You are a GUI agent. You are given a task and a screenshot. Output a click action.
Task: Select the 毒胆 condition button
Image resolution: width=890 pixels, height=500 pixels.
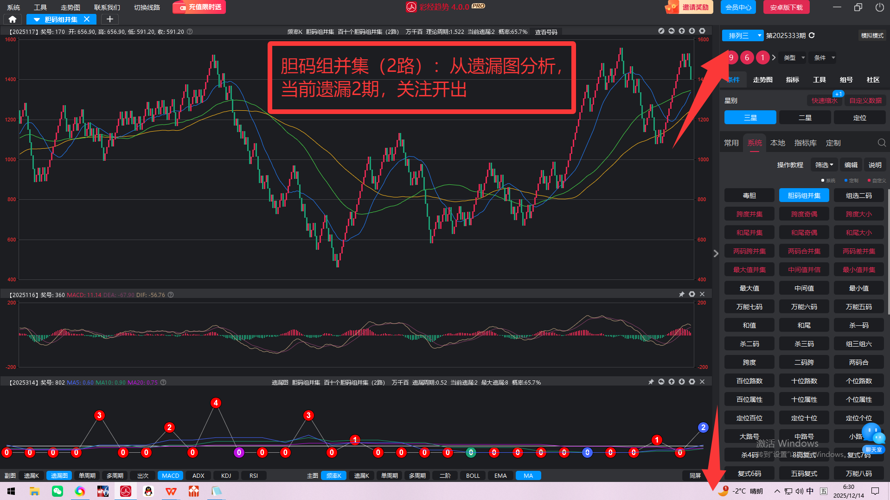click(749, 196)
